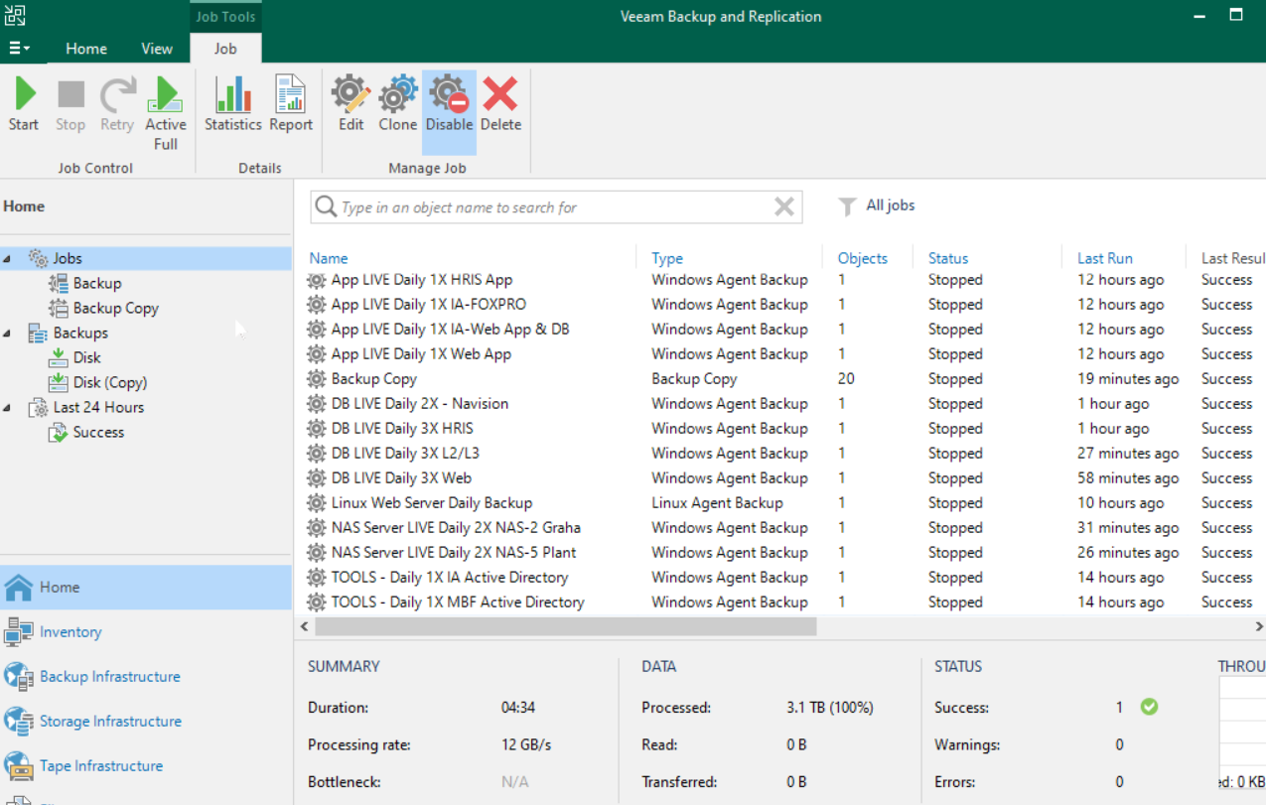The image size is (1266, 805).
Task: Click the gear icon of Linux Web Server job
Action: (317, 503)
